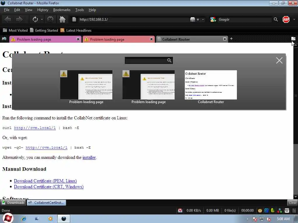
Task: Expand the Adblock Plus dropdown arrow
Action: coord(294,19)
